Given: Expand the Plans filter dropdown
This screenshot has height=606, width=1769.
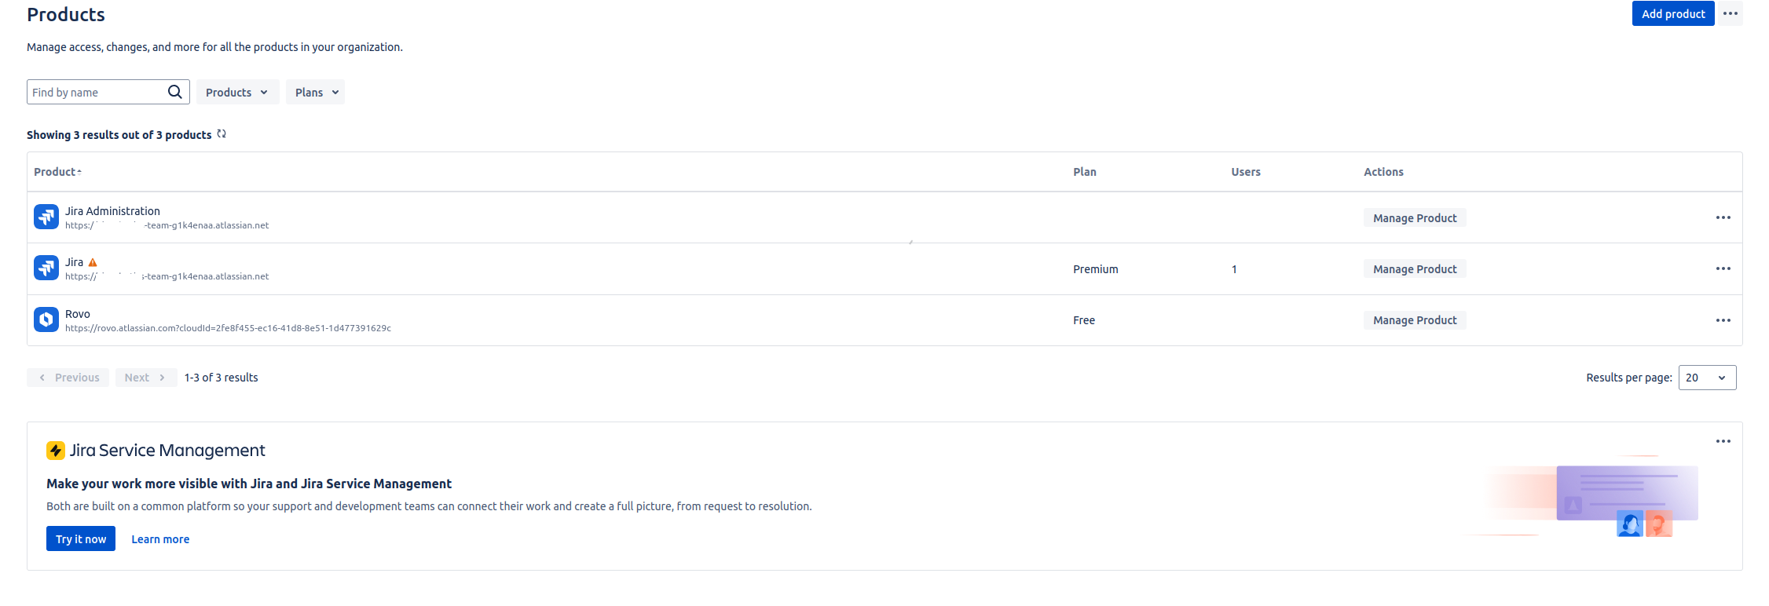Looking at the screenshot, I should 315,92.
